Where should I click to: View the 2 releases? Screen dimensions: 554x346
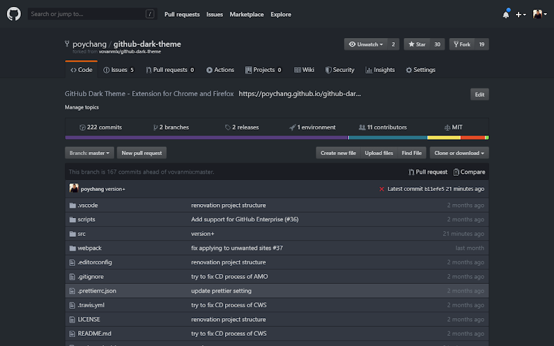[242, 127]
